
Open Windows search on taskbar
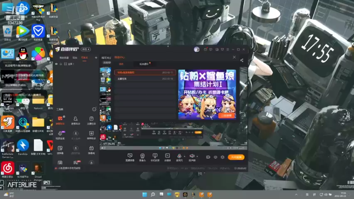pos(153,195)
